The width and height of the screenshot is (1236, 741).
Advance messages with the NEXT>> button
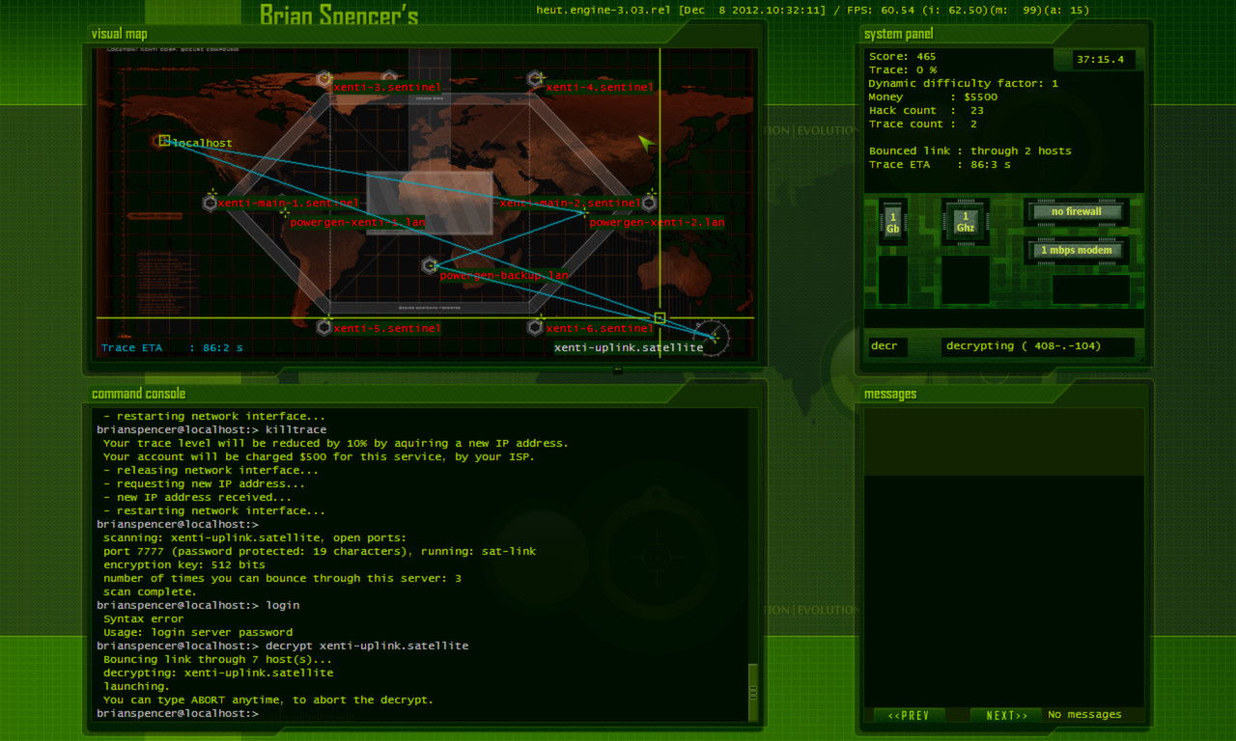point(1004,715)
